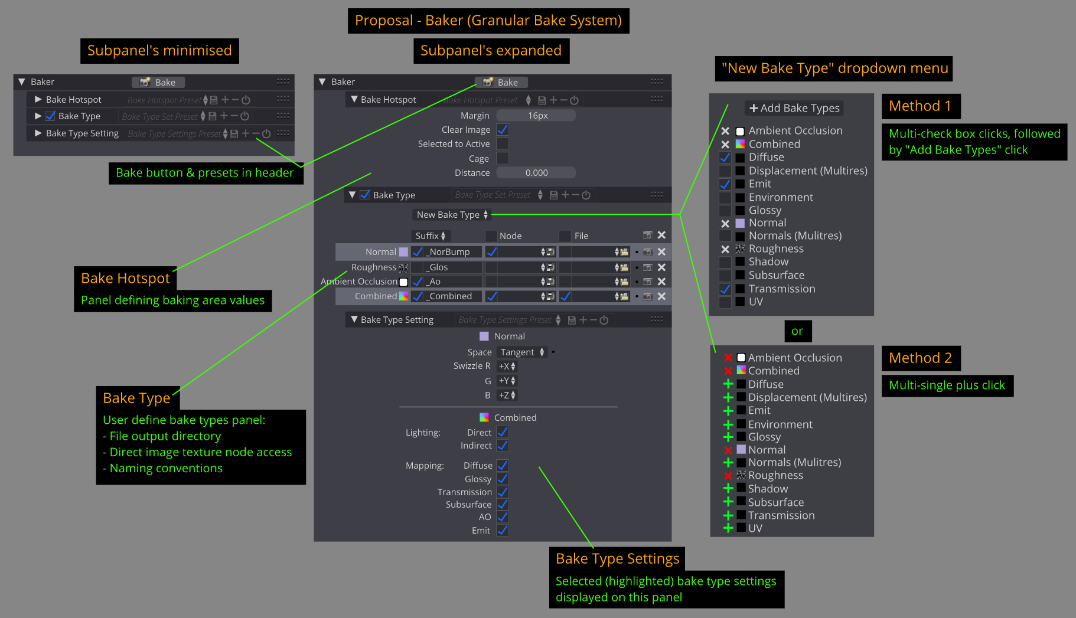Toggle the Bake Type checkbox in expanded panel
Image resolution: width=1076 pixels, height=618 pixels.
pyautogui.click(x=365, y=195)
